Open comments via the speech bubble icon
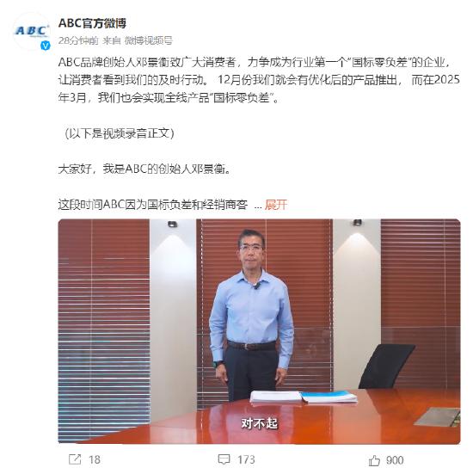Viewport: 473px width, 474px height. pos(224,459)
